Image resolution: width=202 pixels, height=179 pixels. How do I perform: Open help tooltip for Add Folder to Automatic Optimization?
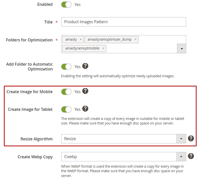tap(85, 66)
